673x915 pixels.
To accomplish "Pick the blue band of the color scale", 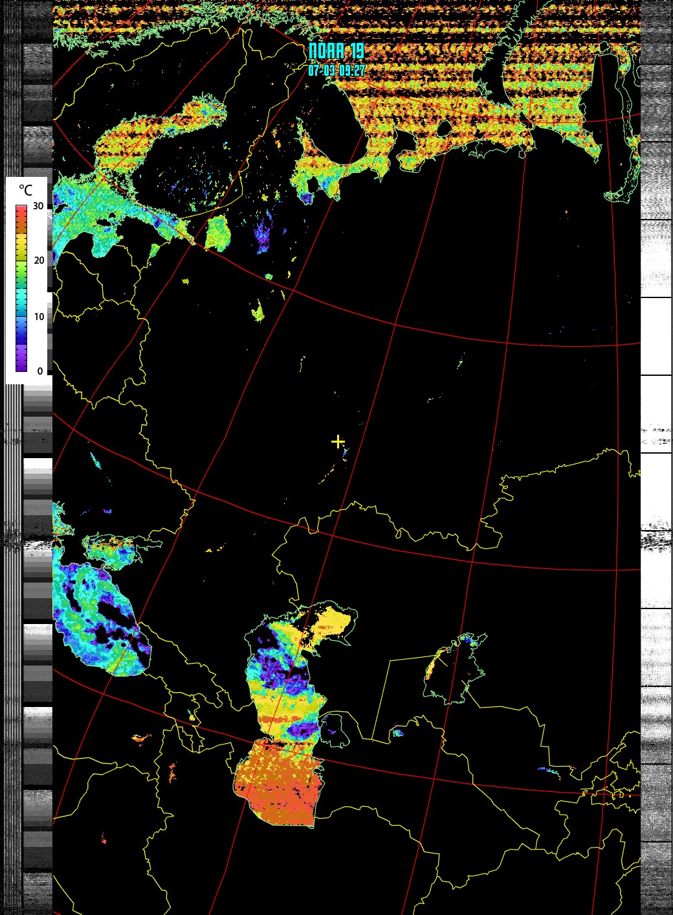I will (21, 324).
